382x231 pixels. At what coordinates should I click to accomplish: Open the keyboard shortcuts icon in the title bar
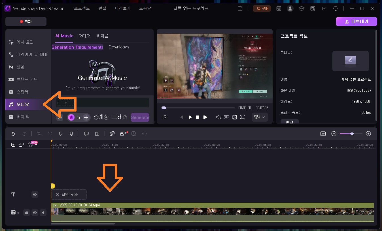pos(279,8)
